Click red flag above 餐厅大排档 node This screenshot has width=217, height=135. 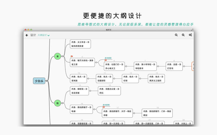(x=72, y=56)
